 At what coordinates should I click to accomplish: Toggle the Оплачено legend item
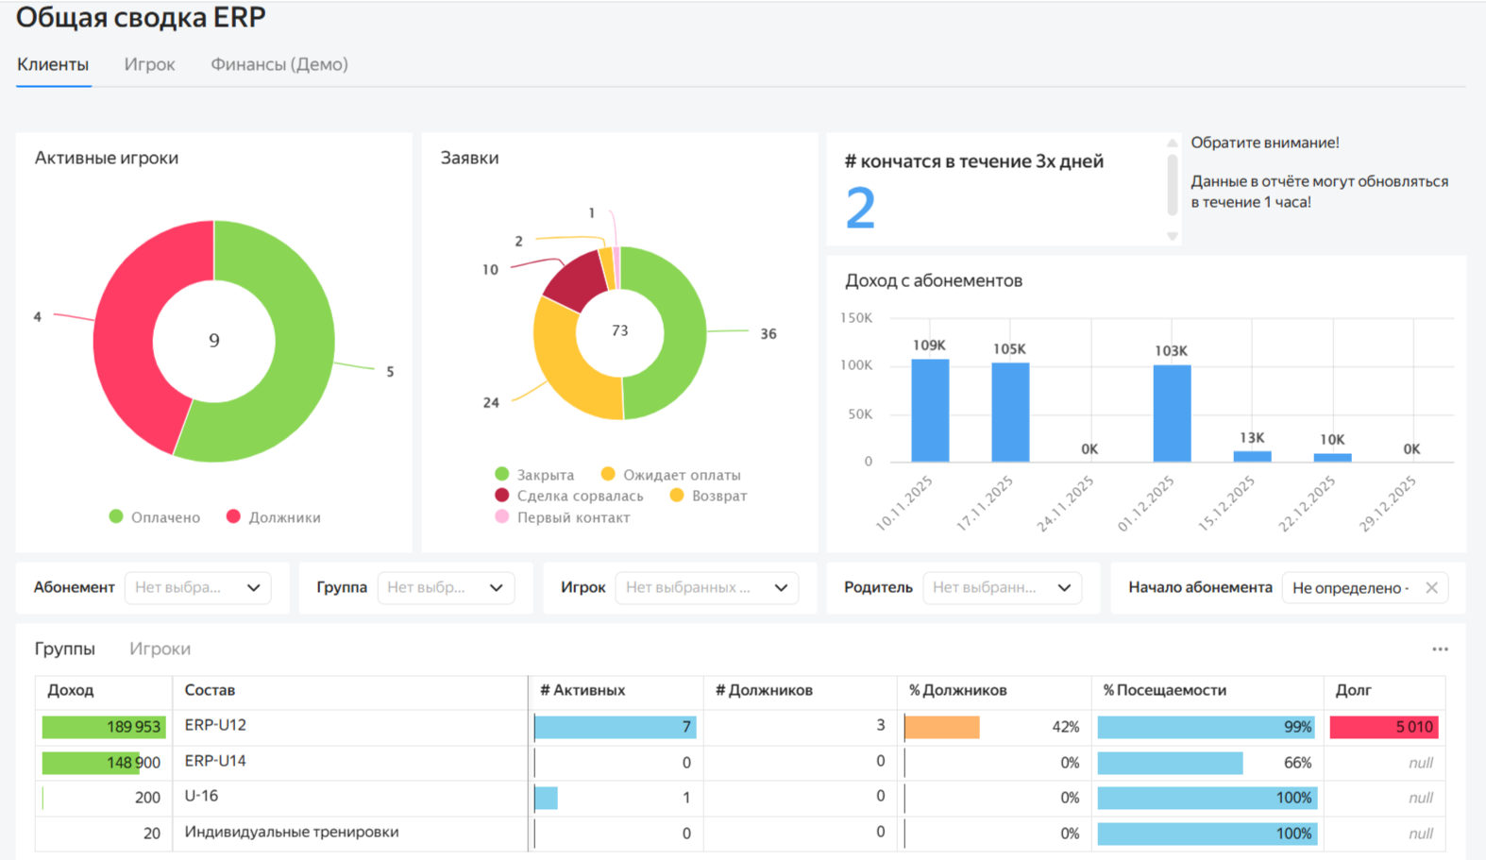pyautogui.click(x=155, y=517)
